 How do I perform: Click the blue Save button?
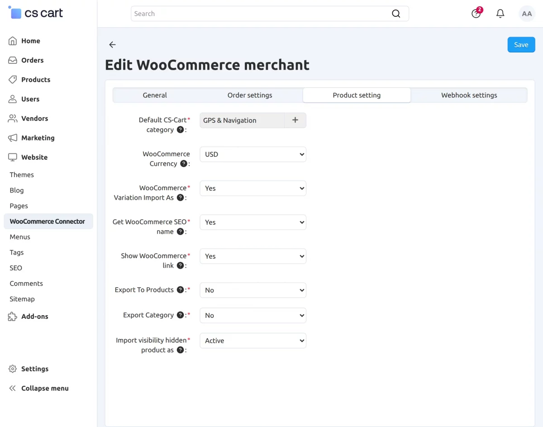(521, 45)
